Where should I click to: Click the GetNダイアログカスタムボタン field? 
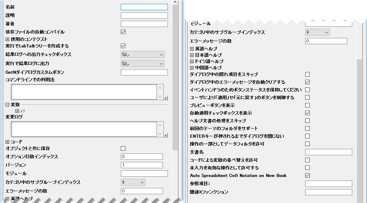click(144, 72)
